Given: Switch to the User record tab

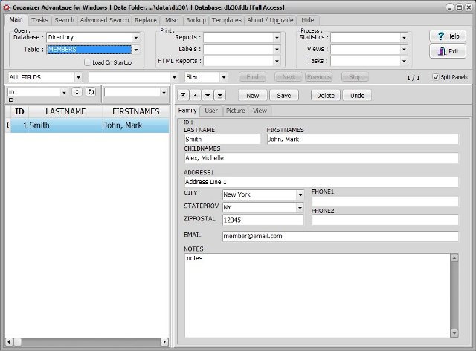Looking at the screenshot, I should coord(211,111).
